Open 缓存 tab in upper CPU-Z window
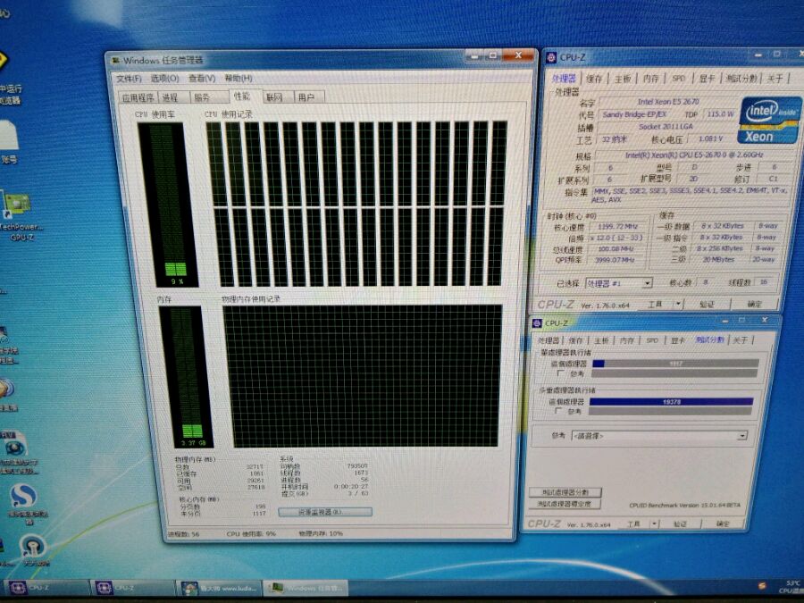804x603 pixels. pos(594,79)
